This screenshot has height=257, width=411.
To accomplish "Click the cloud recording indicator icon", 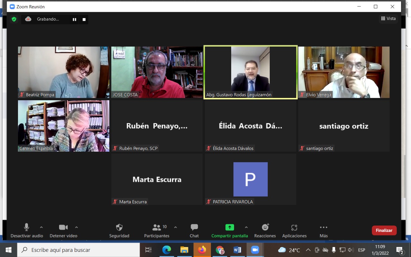I will [x=28, y=19].
